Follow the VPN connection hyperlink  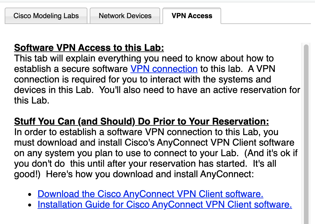[x=164, y=69]
